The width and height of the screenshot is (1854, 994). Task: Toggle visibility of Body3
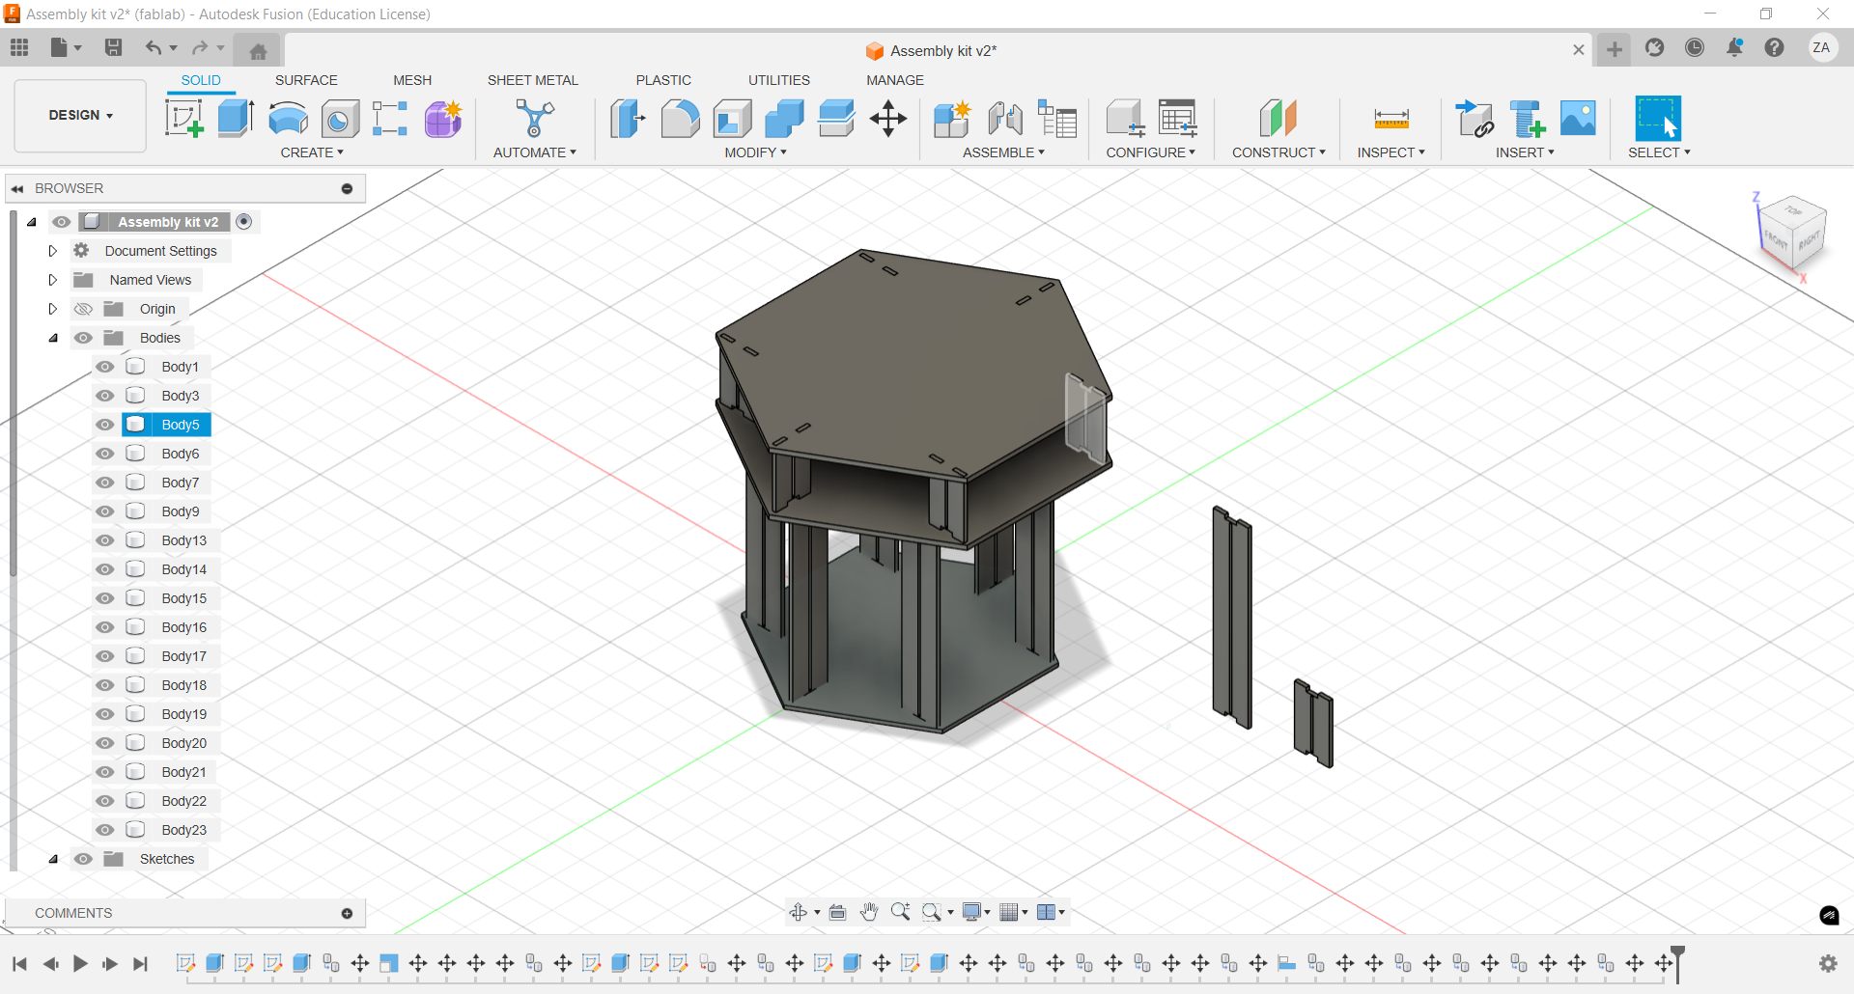pos(105,396)
